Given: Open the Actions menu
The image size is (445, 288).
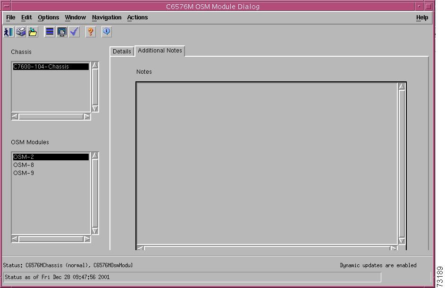Looking at the screenshot, I should click(137, 17).
